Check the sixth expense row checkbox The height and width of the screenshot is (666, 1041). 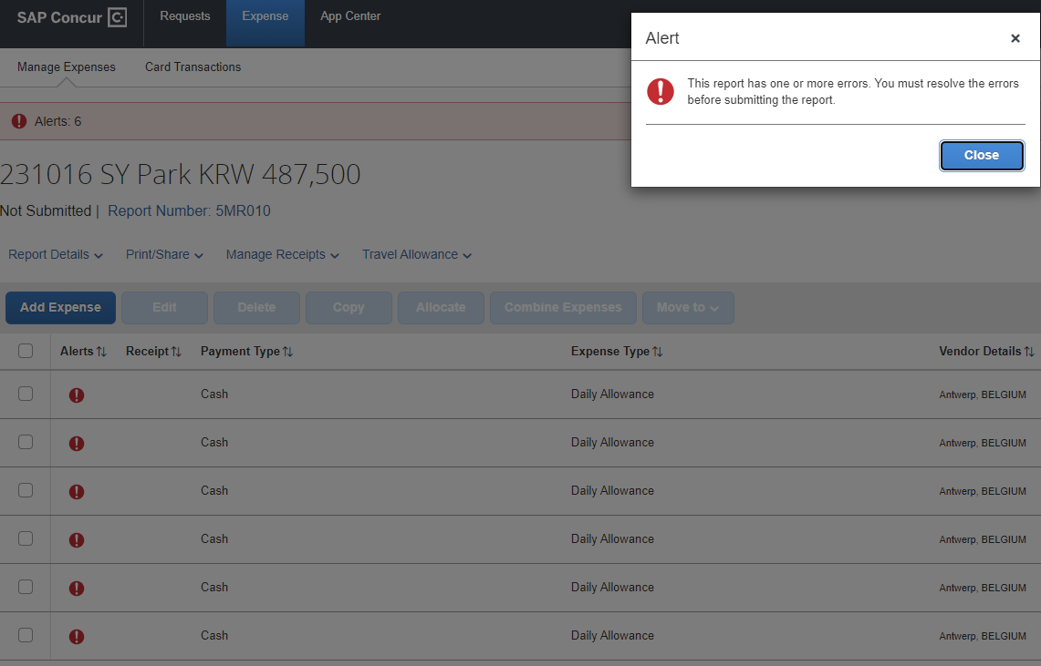pyautogui.click(x=26, y=636)
